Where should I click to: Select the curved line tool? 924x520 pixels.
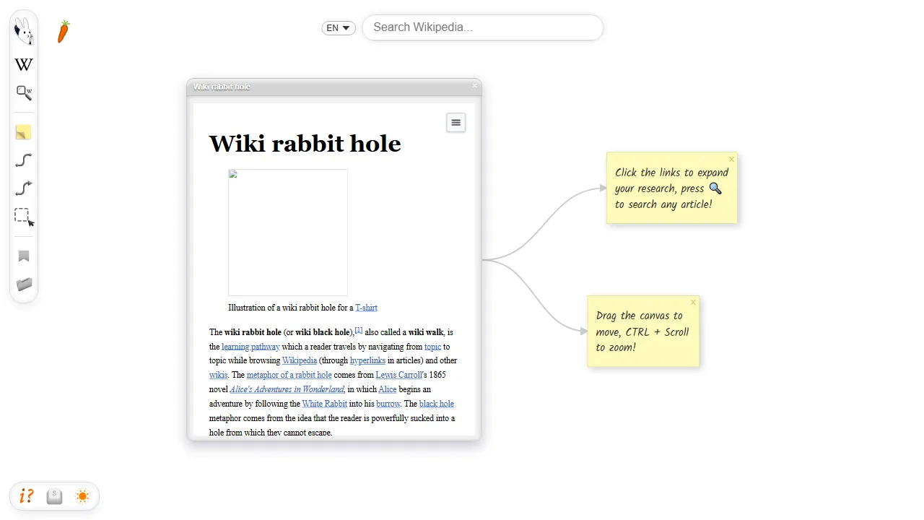click(x=23, y=160)
